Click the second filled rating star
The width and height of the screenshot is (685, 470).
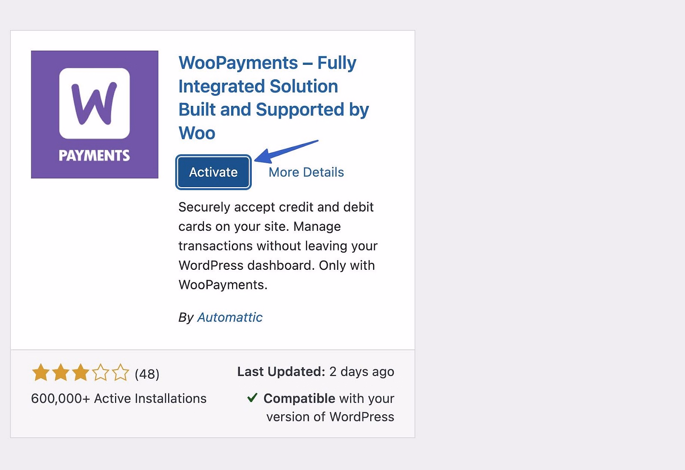pos(61,373)
